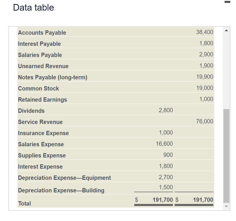Click the Salaries Expense amount 16,600
The image size is (236, 221).
coord(166,144)
